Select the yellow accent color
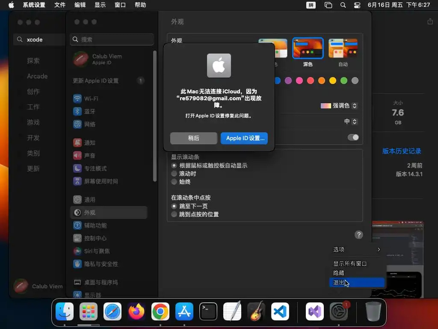The image size is (438, 329). [332, 81]
